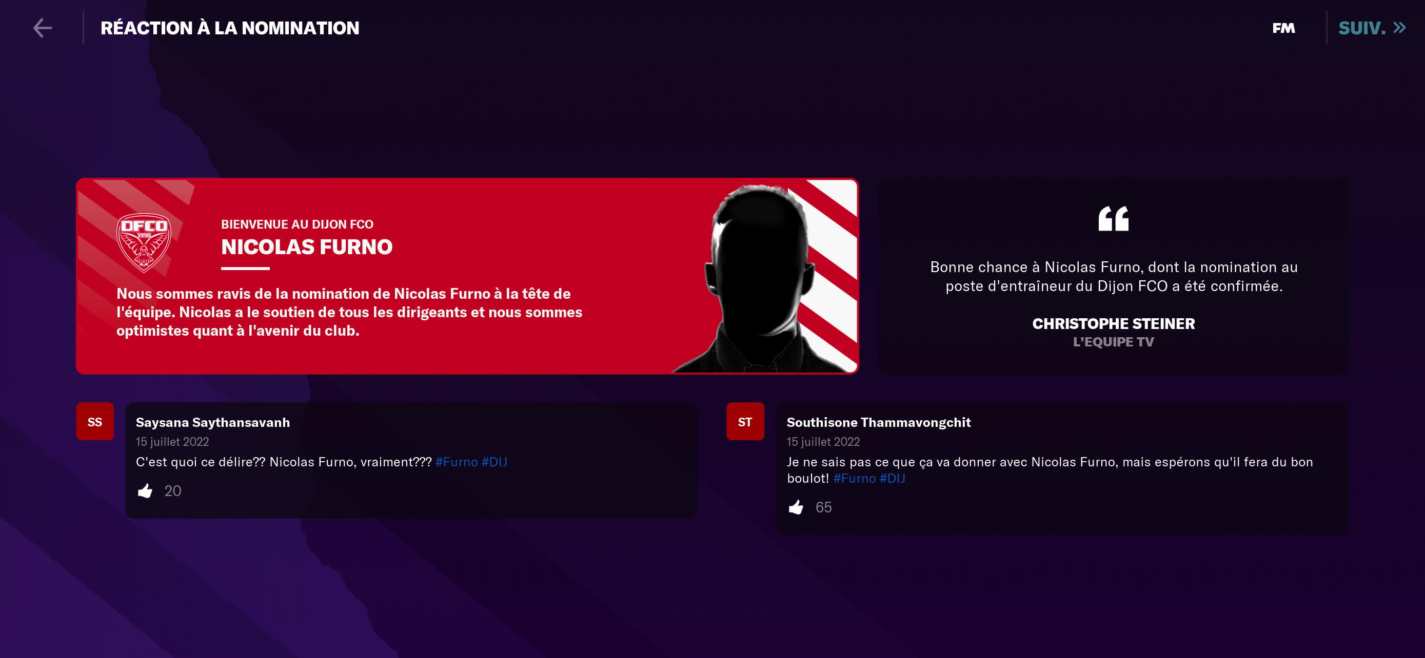This screenshot has width=1425, height=658.
Task: Click journalist name CHRISTOPHE STEINER
Action: click(1114, 324)
